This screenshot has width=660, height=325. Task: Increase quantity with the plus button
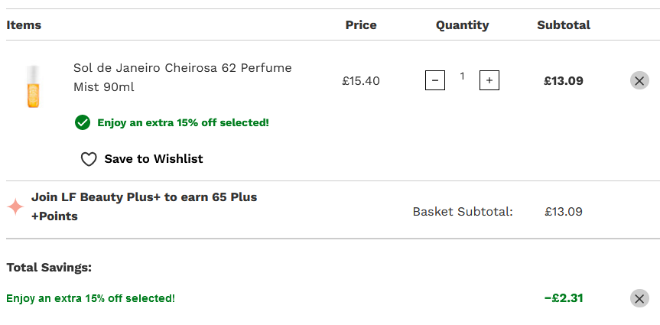(489, 80)
